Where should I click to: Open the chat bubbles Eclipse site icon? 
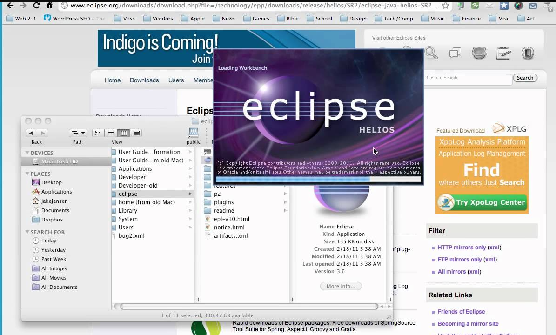[456, 53]
